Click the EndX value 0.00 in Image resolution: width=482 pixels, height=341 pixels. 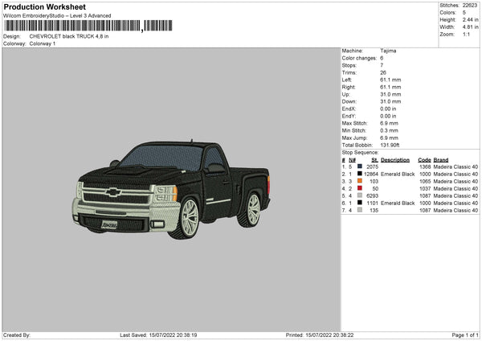click(x=388, y=109)
